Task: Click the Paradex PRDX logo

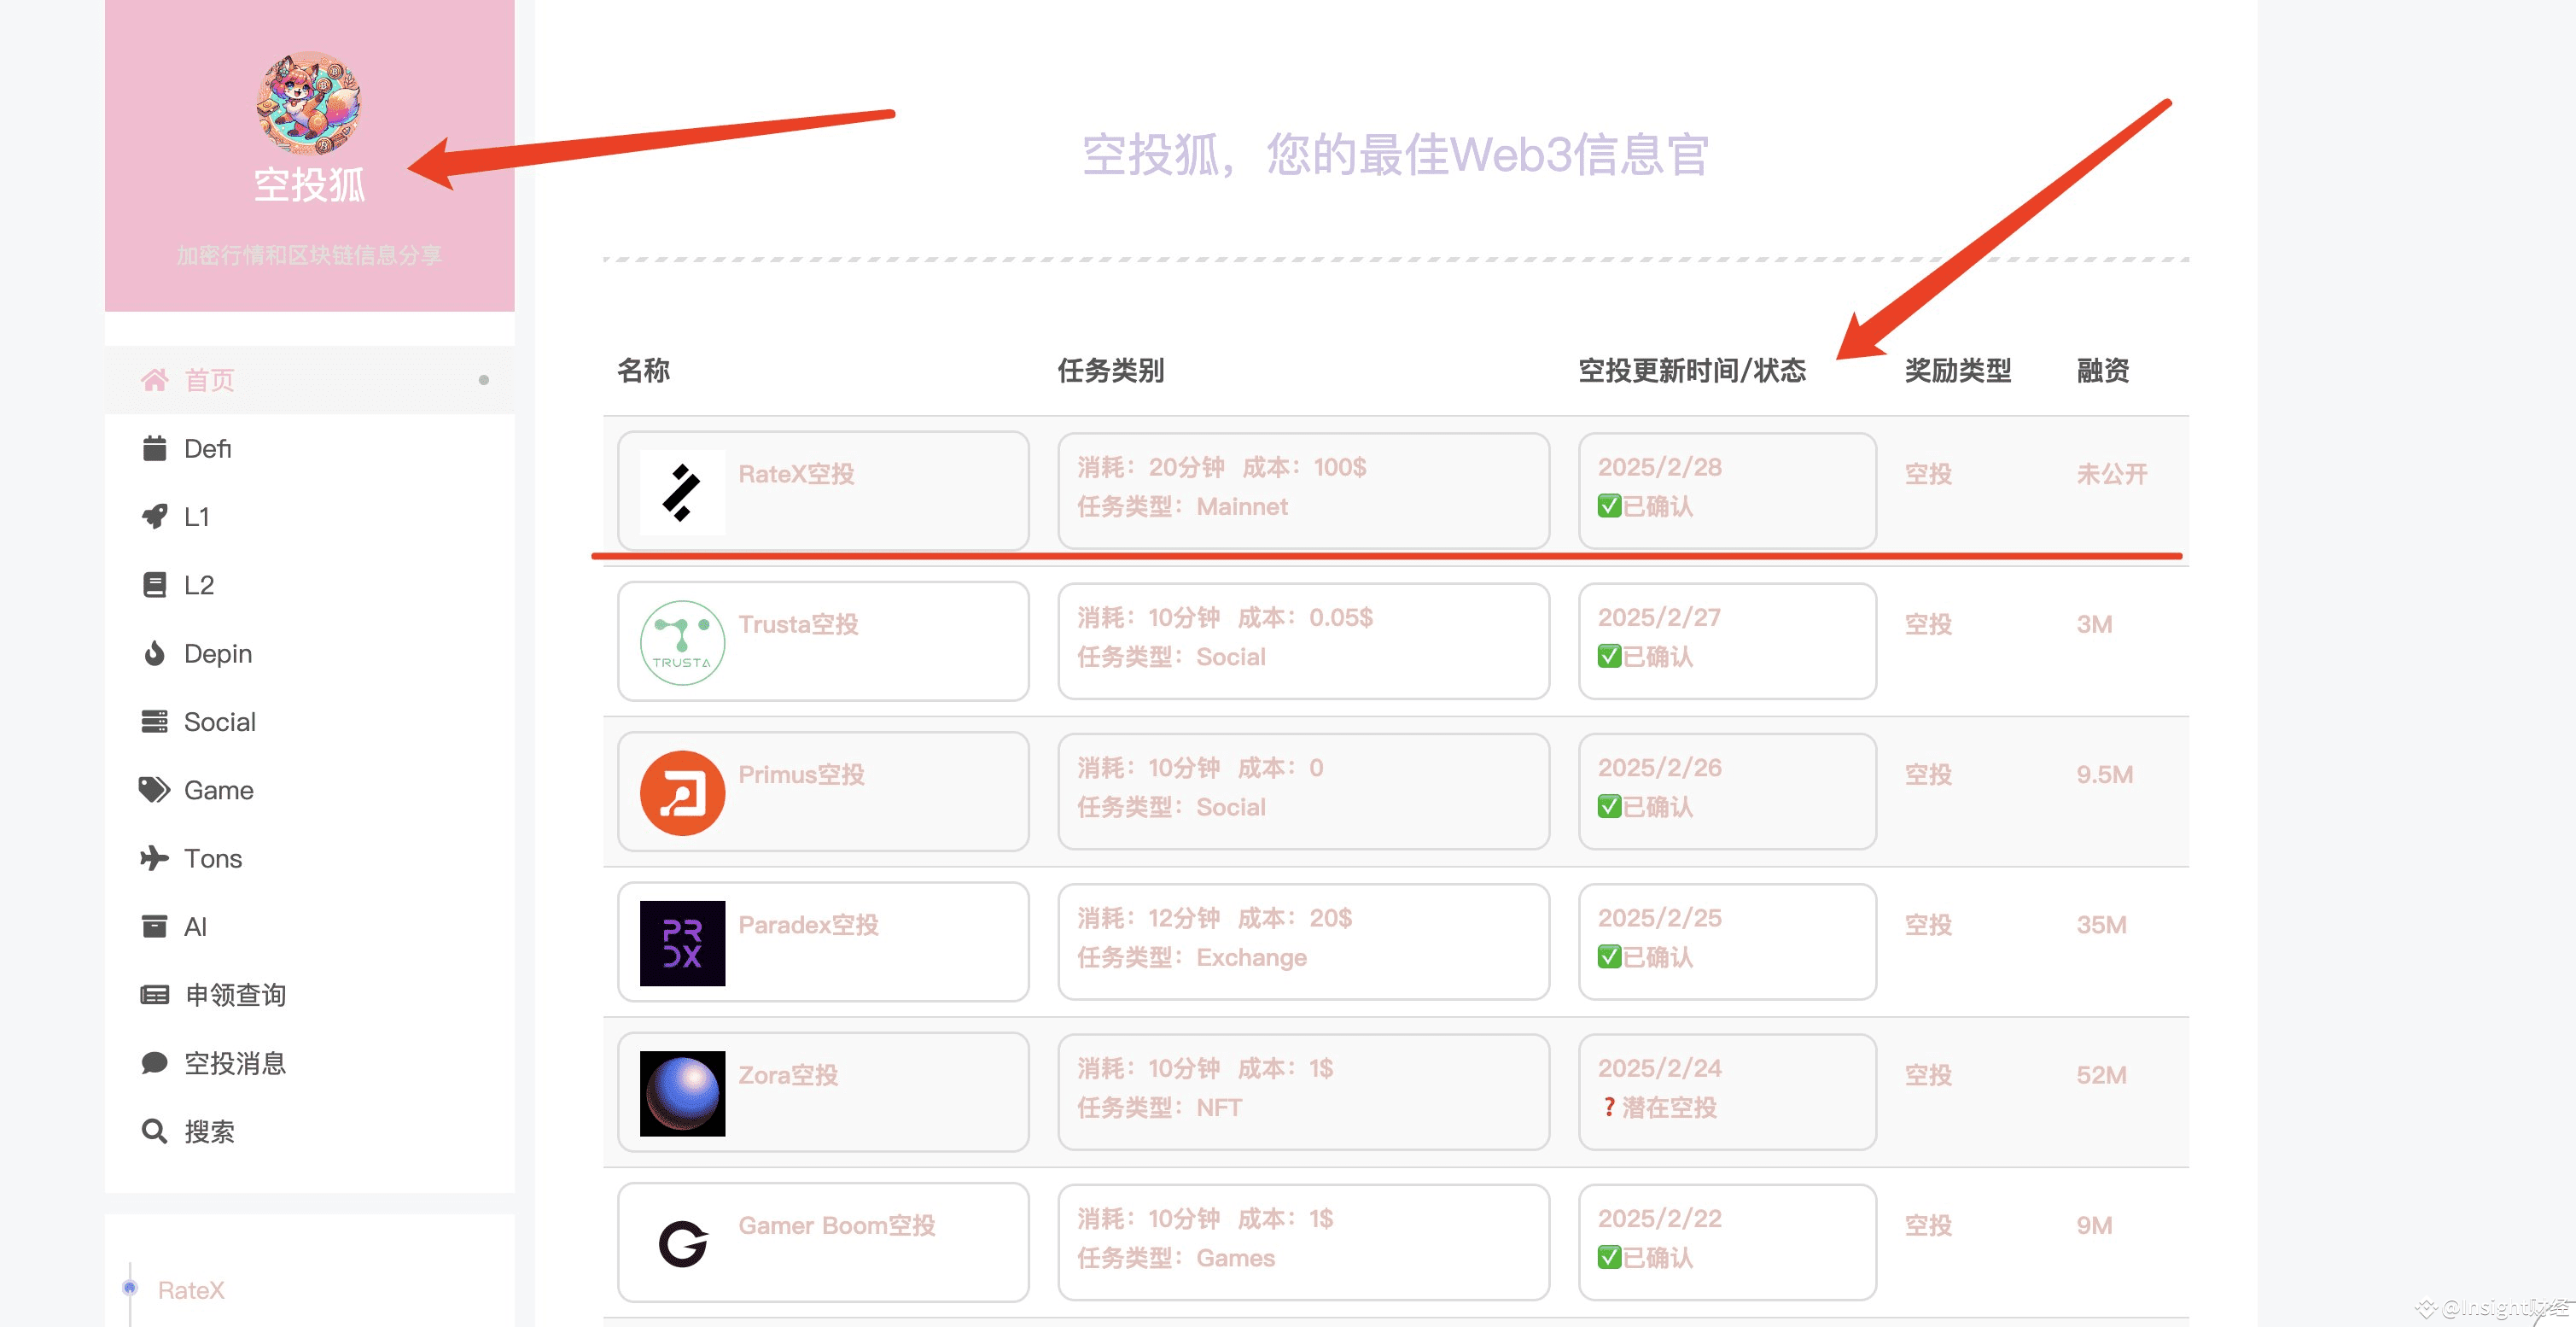Action: point(682,942)
